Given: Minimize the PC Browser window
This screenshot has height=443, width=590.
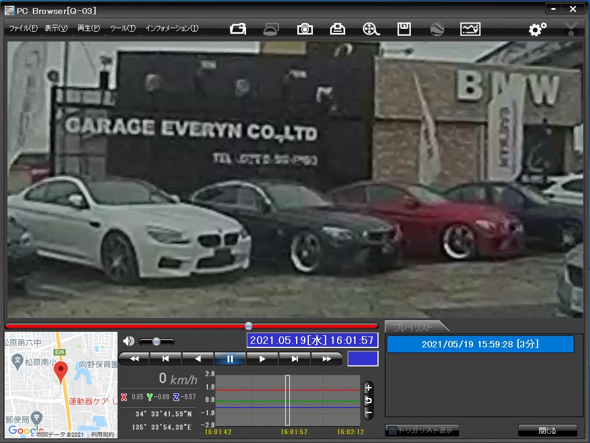Looking at the screenshot, I should point(554,9).
